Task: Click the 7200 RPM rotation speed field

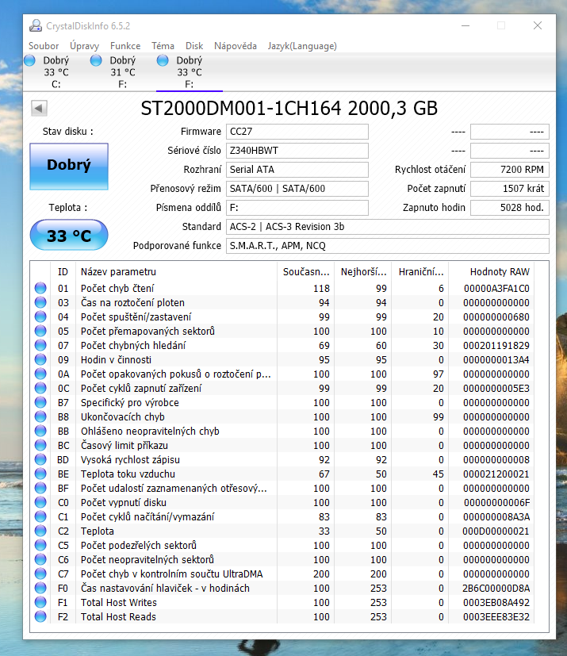Action: [510, 170]
